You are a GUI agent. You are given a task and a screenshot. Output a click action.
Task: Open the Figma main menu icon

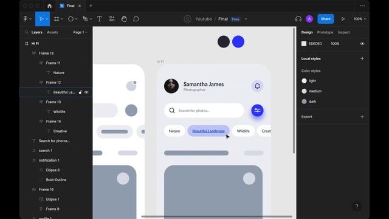click(26, 19)
